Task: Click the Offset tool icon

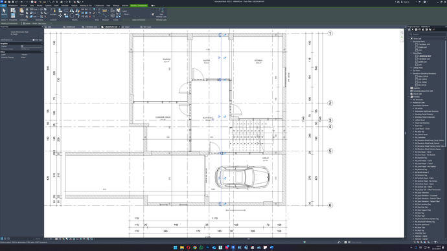Action: (66, 11)
